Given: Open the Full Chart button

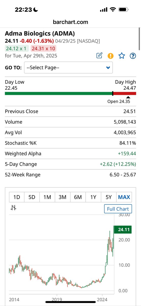Looking at the screenshot, I should 118,209.
